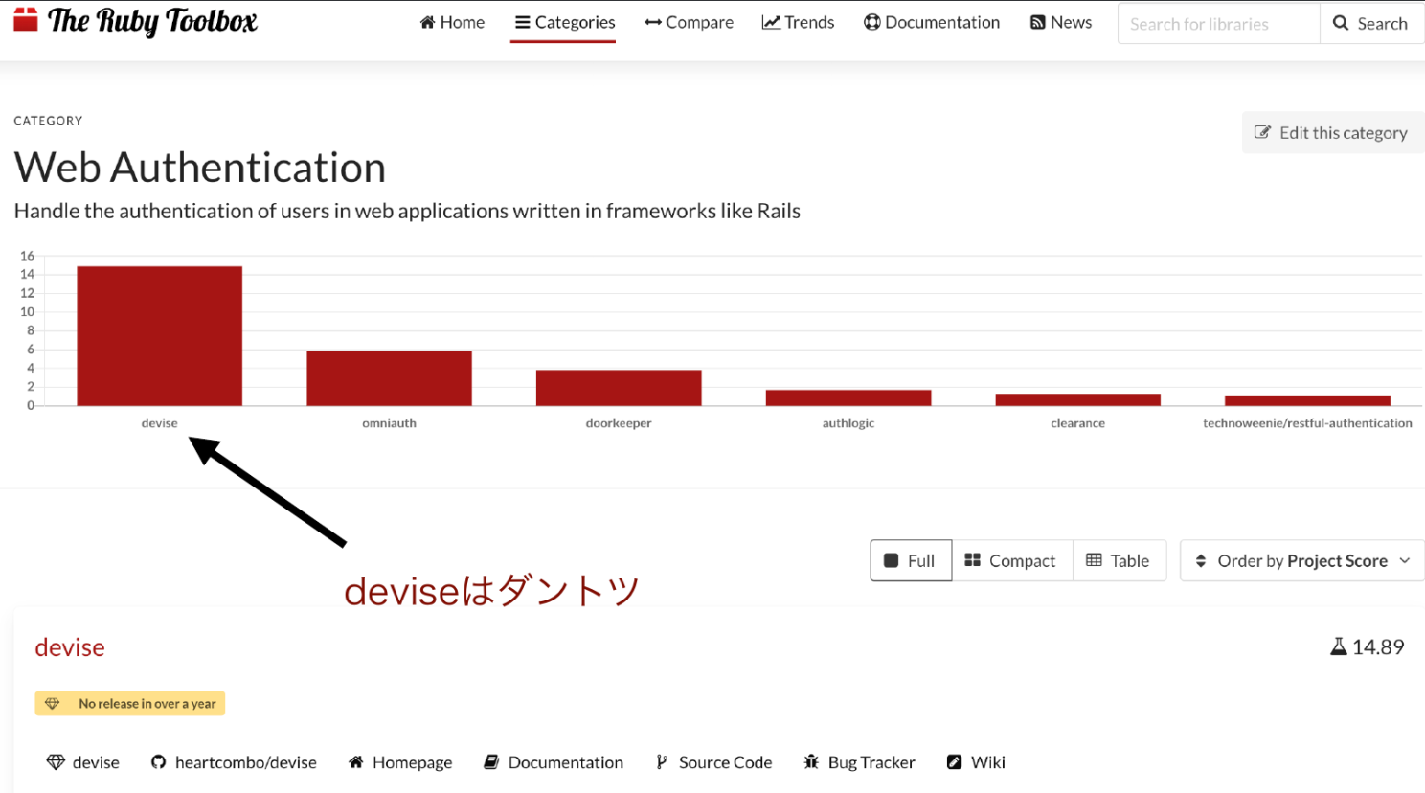This screenshot has width=1425, height=793.
Task: Click the Ruby Toolbox red box logo
Action: coord(26,20)
